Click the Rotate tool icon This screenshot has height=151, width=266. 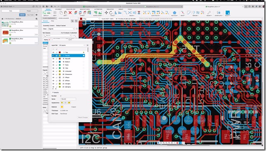coord(111,13)
